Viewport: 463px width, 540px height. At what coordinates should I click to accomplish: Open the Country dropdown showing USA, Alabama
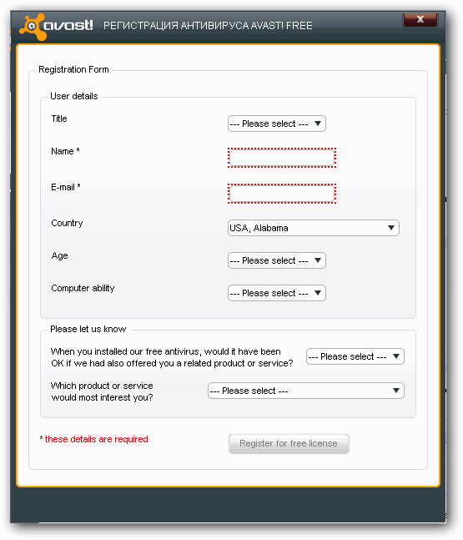pyautogui.click(x=314, y=228)
